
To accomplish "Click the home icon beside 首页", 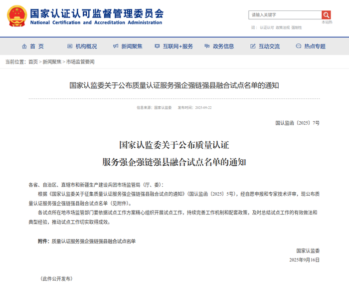I will coord(24,46).
